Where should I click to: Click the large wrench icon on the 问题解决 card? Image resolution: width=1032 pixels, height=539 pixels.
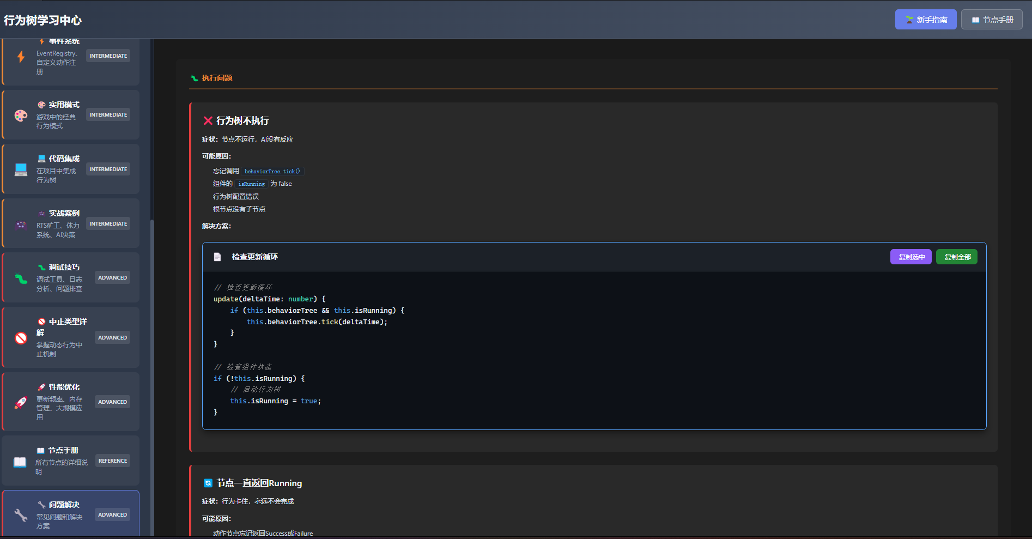21,515
